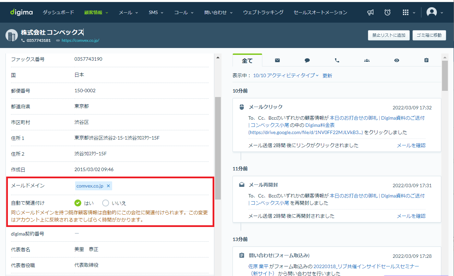Click the left panel scroll-up arrow
This screenshot has height=276, width=454.
(218, 57)
